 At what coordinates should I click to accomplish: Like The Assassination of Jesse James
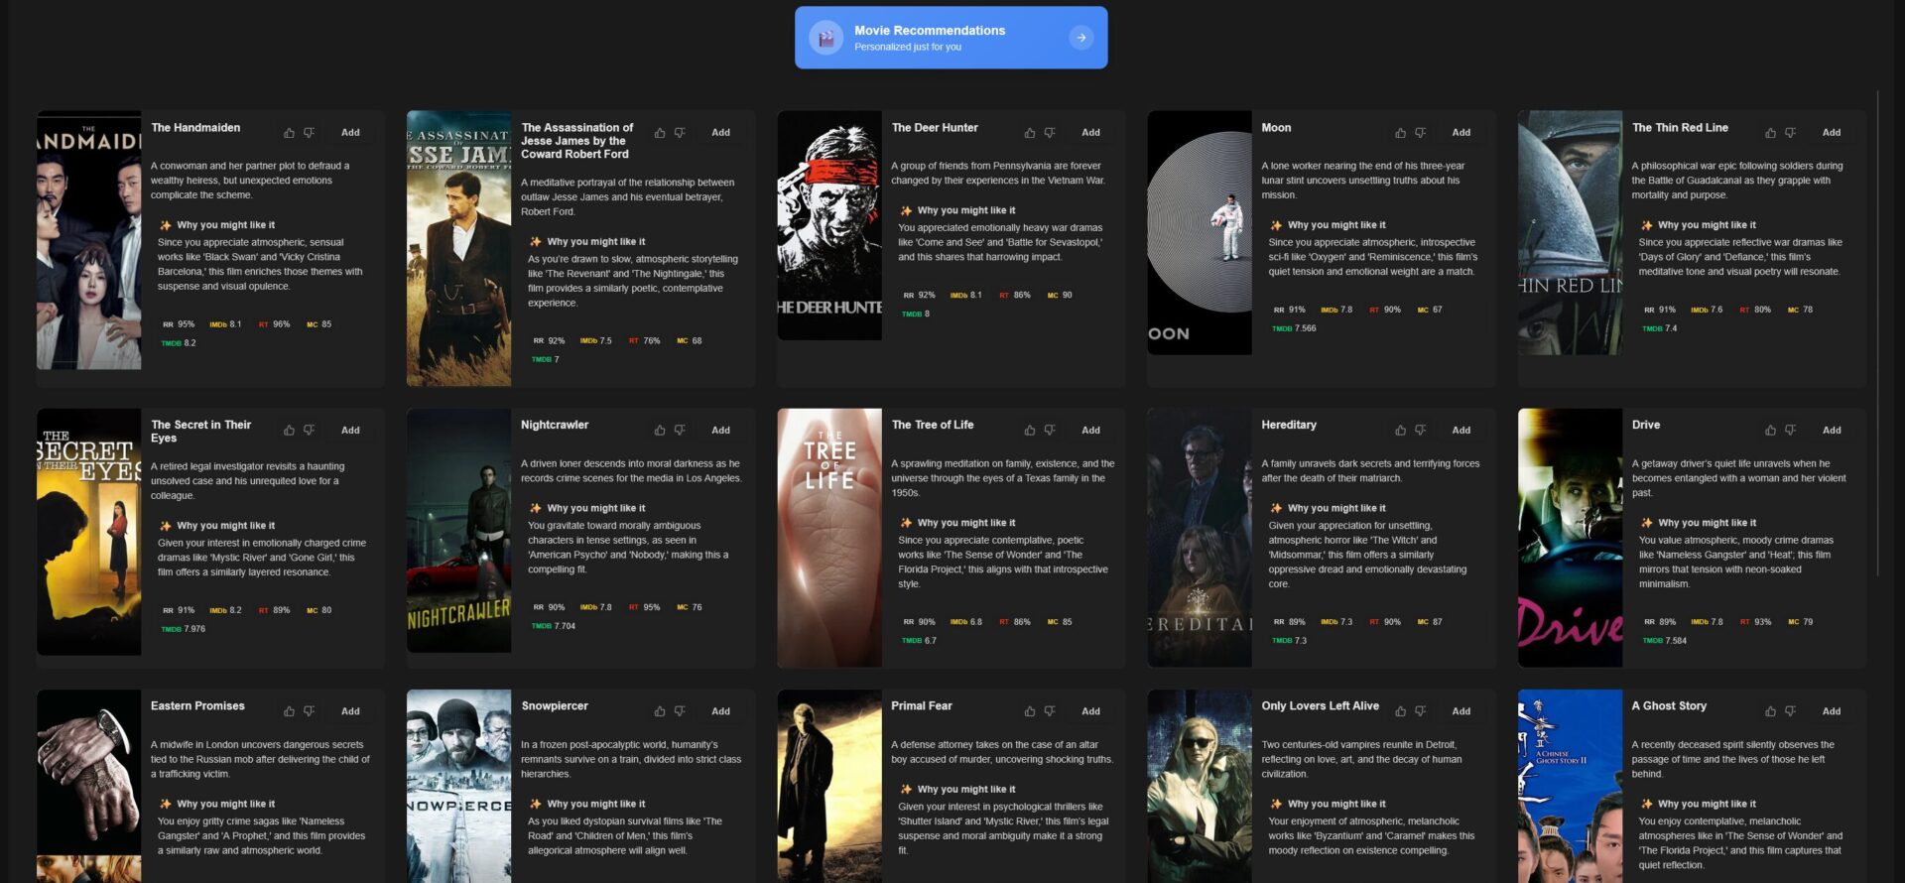coord(660,133)
